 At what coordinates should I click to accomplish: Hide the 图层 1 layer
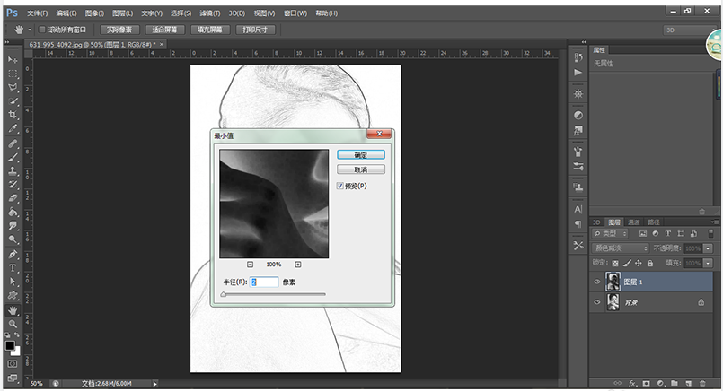pyautogui.click(x=598, y=282)
